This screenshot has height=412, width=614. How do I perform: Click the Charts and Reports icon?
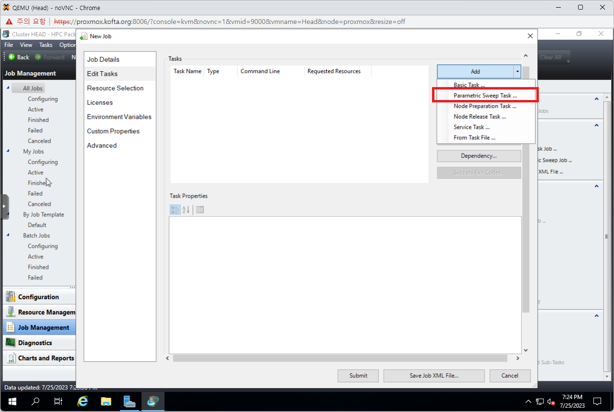pos(10,358)
